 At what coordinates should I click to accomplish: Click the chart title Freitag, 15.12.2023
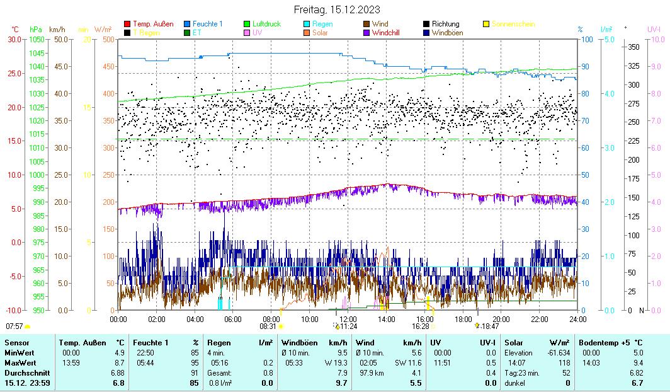pos(337,9)
